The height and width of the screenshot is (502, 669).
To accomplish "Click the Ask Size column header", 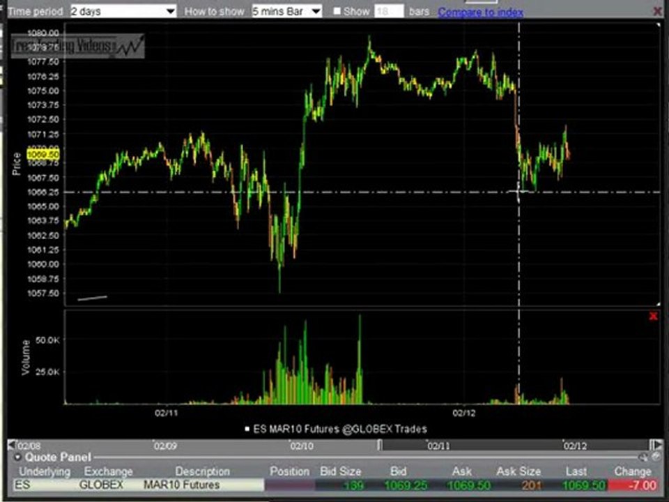I will (518, 472).
